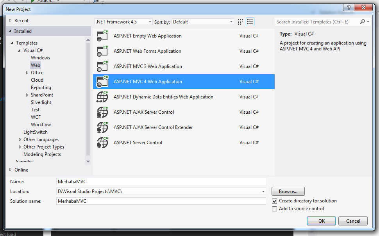The width and height of the screenshot is (379, 236).
Task: Select ASP.NET AJAX Server Control Extender text
Action: 153,127
